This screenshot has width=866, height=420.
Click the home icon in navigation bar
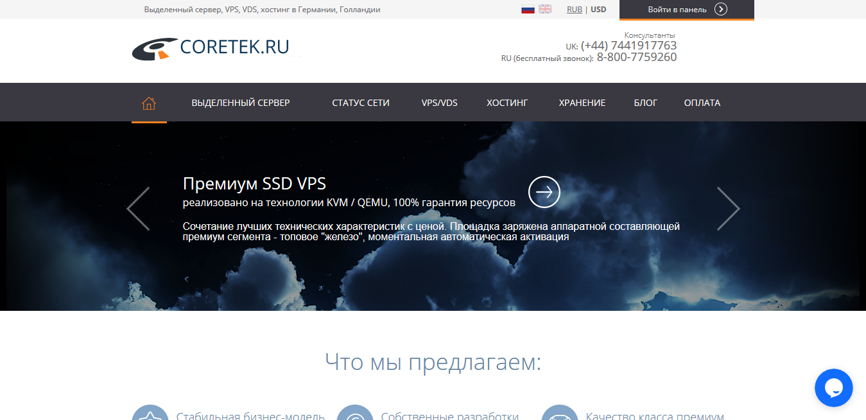click(x=149, y=103)
